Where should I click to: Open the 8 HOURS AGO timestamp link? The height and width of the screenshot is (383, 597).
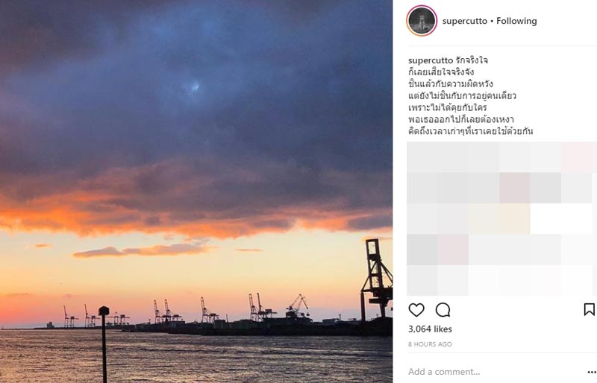coord(429,344)
